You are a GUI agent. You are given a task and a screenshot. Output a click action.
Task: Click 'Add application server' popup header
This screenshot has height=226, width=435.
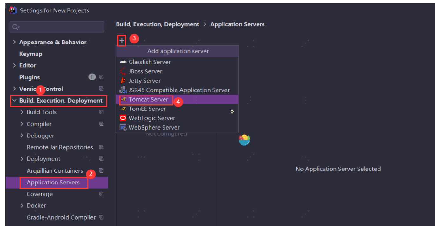pos(178,51)
